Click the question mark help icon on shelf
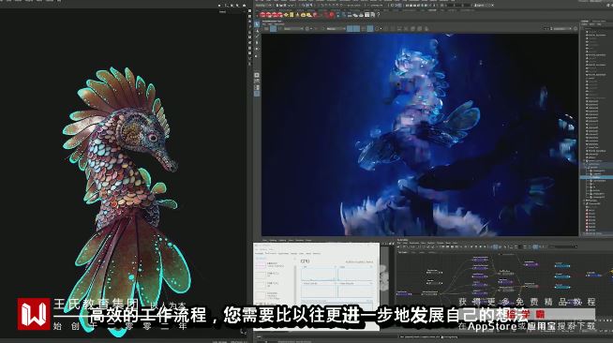The height and width of the screenshot is (343, 613). [378, 14]
